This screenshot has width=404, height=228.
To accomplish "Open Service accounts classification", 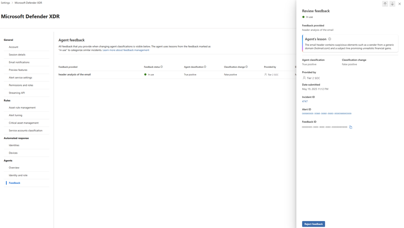I will pos(25,130).
